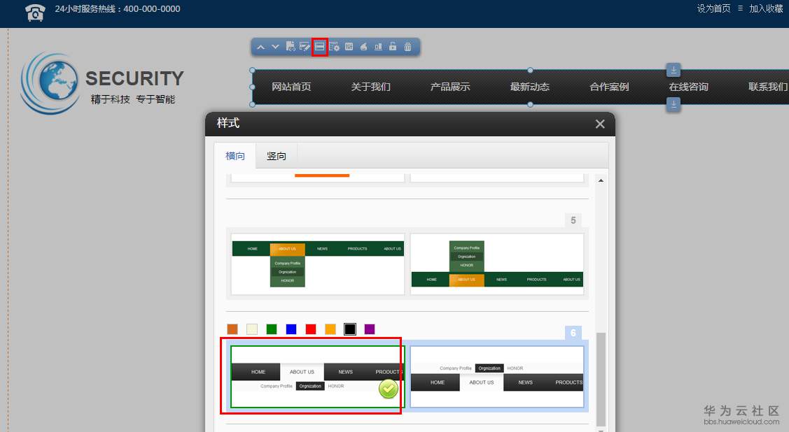Pick the purple color swatch
Screen dimensions: 789x432
(370, 329)
